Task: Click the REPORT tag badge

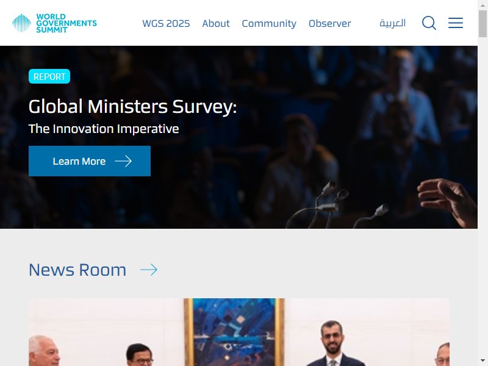Action: pyautogui.click(x=49, y=76)
